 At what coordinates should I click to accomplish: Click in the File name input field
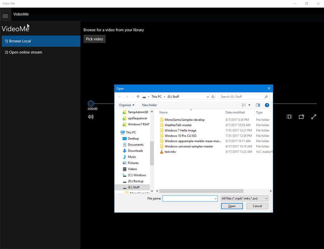coord(190,199)
